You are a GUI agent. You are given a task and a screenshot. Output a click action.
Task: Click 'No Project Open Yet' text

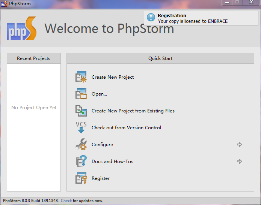(x=34, y=108)
